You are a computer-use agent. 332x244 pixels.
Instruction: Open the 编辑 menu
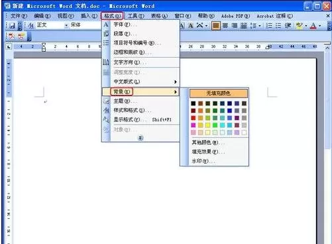42,16
